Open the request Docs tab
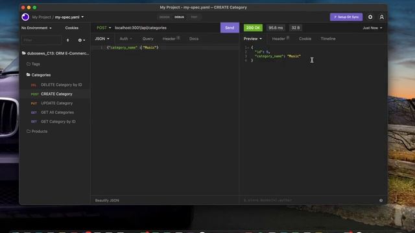The height and width of the screenshot is (233, 415). point(194,39)
